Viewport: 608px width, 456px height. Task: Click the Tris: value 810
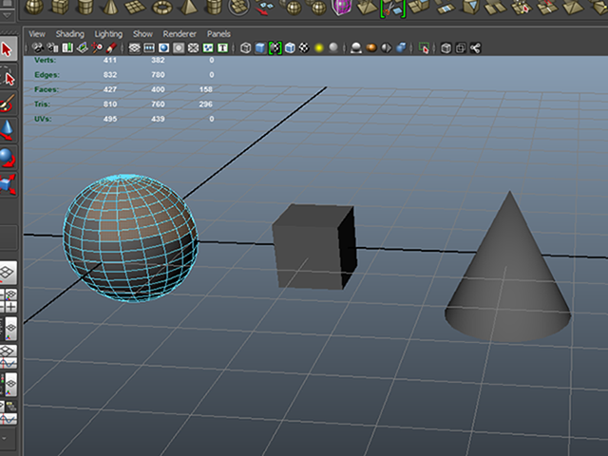110,104
